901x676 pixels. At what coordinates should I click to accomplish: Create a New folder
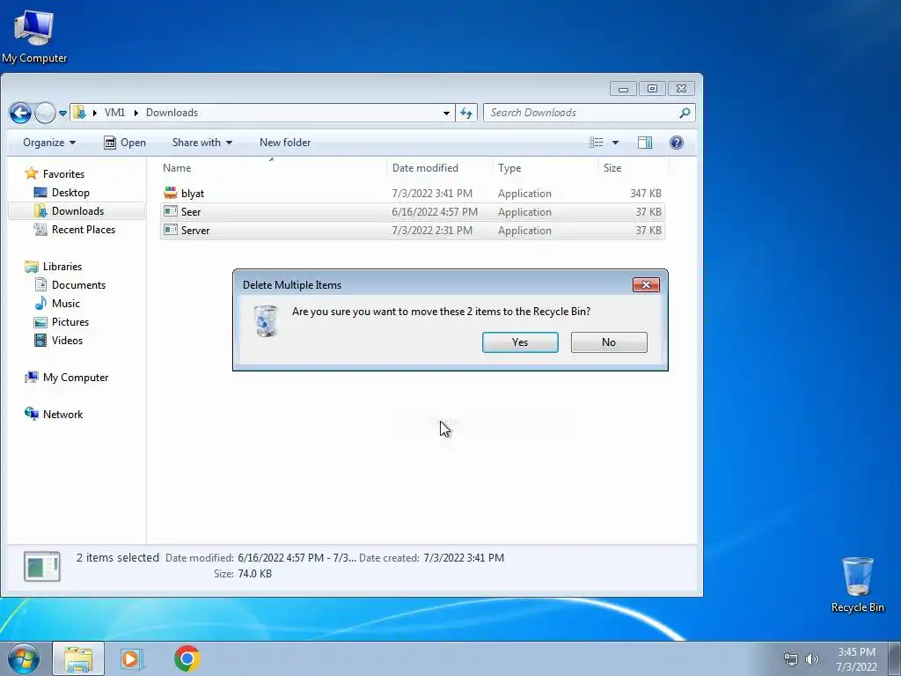(285, 143)
